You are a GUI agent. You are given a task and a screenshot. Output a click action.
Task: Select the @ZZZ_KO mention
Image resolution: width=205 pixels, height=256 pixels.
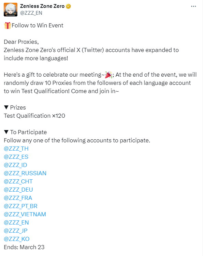click(17, 239)
